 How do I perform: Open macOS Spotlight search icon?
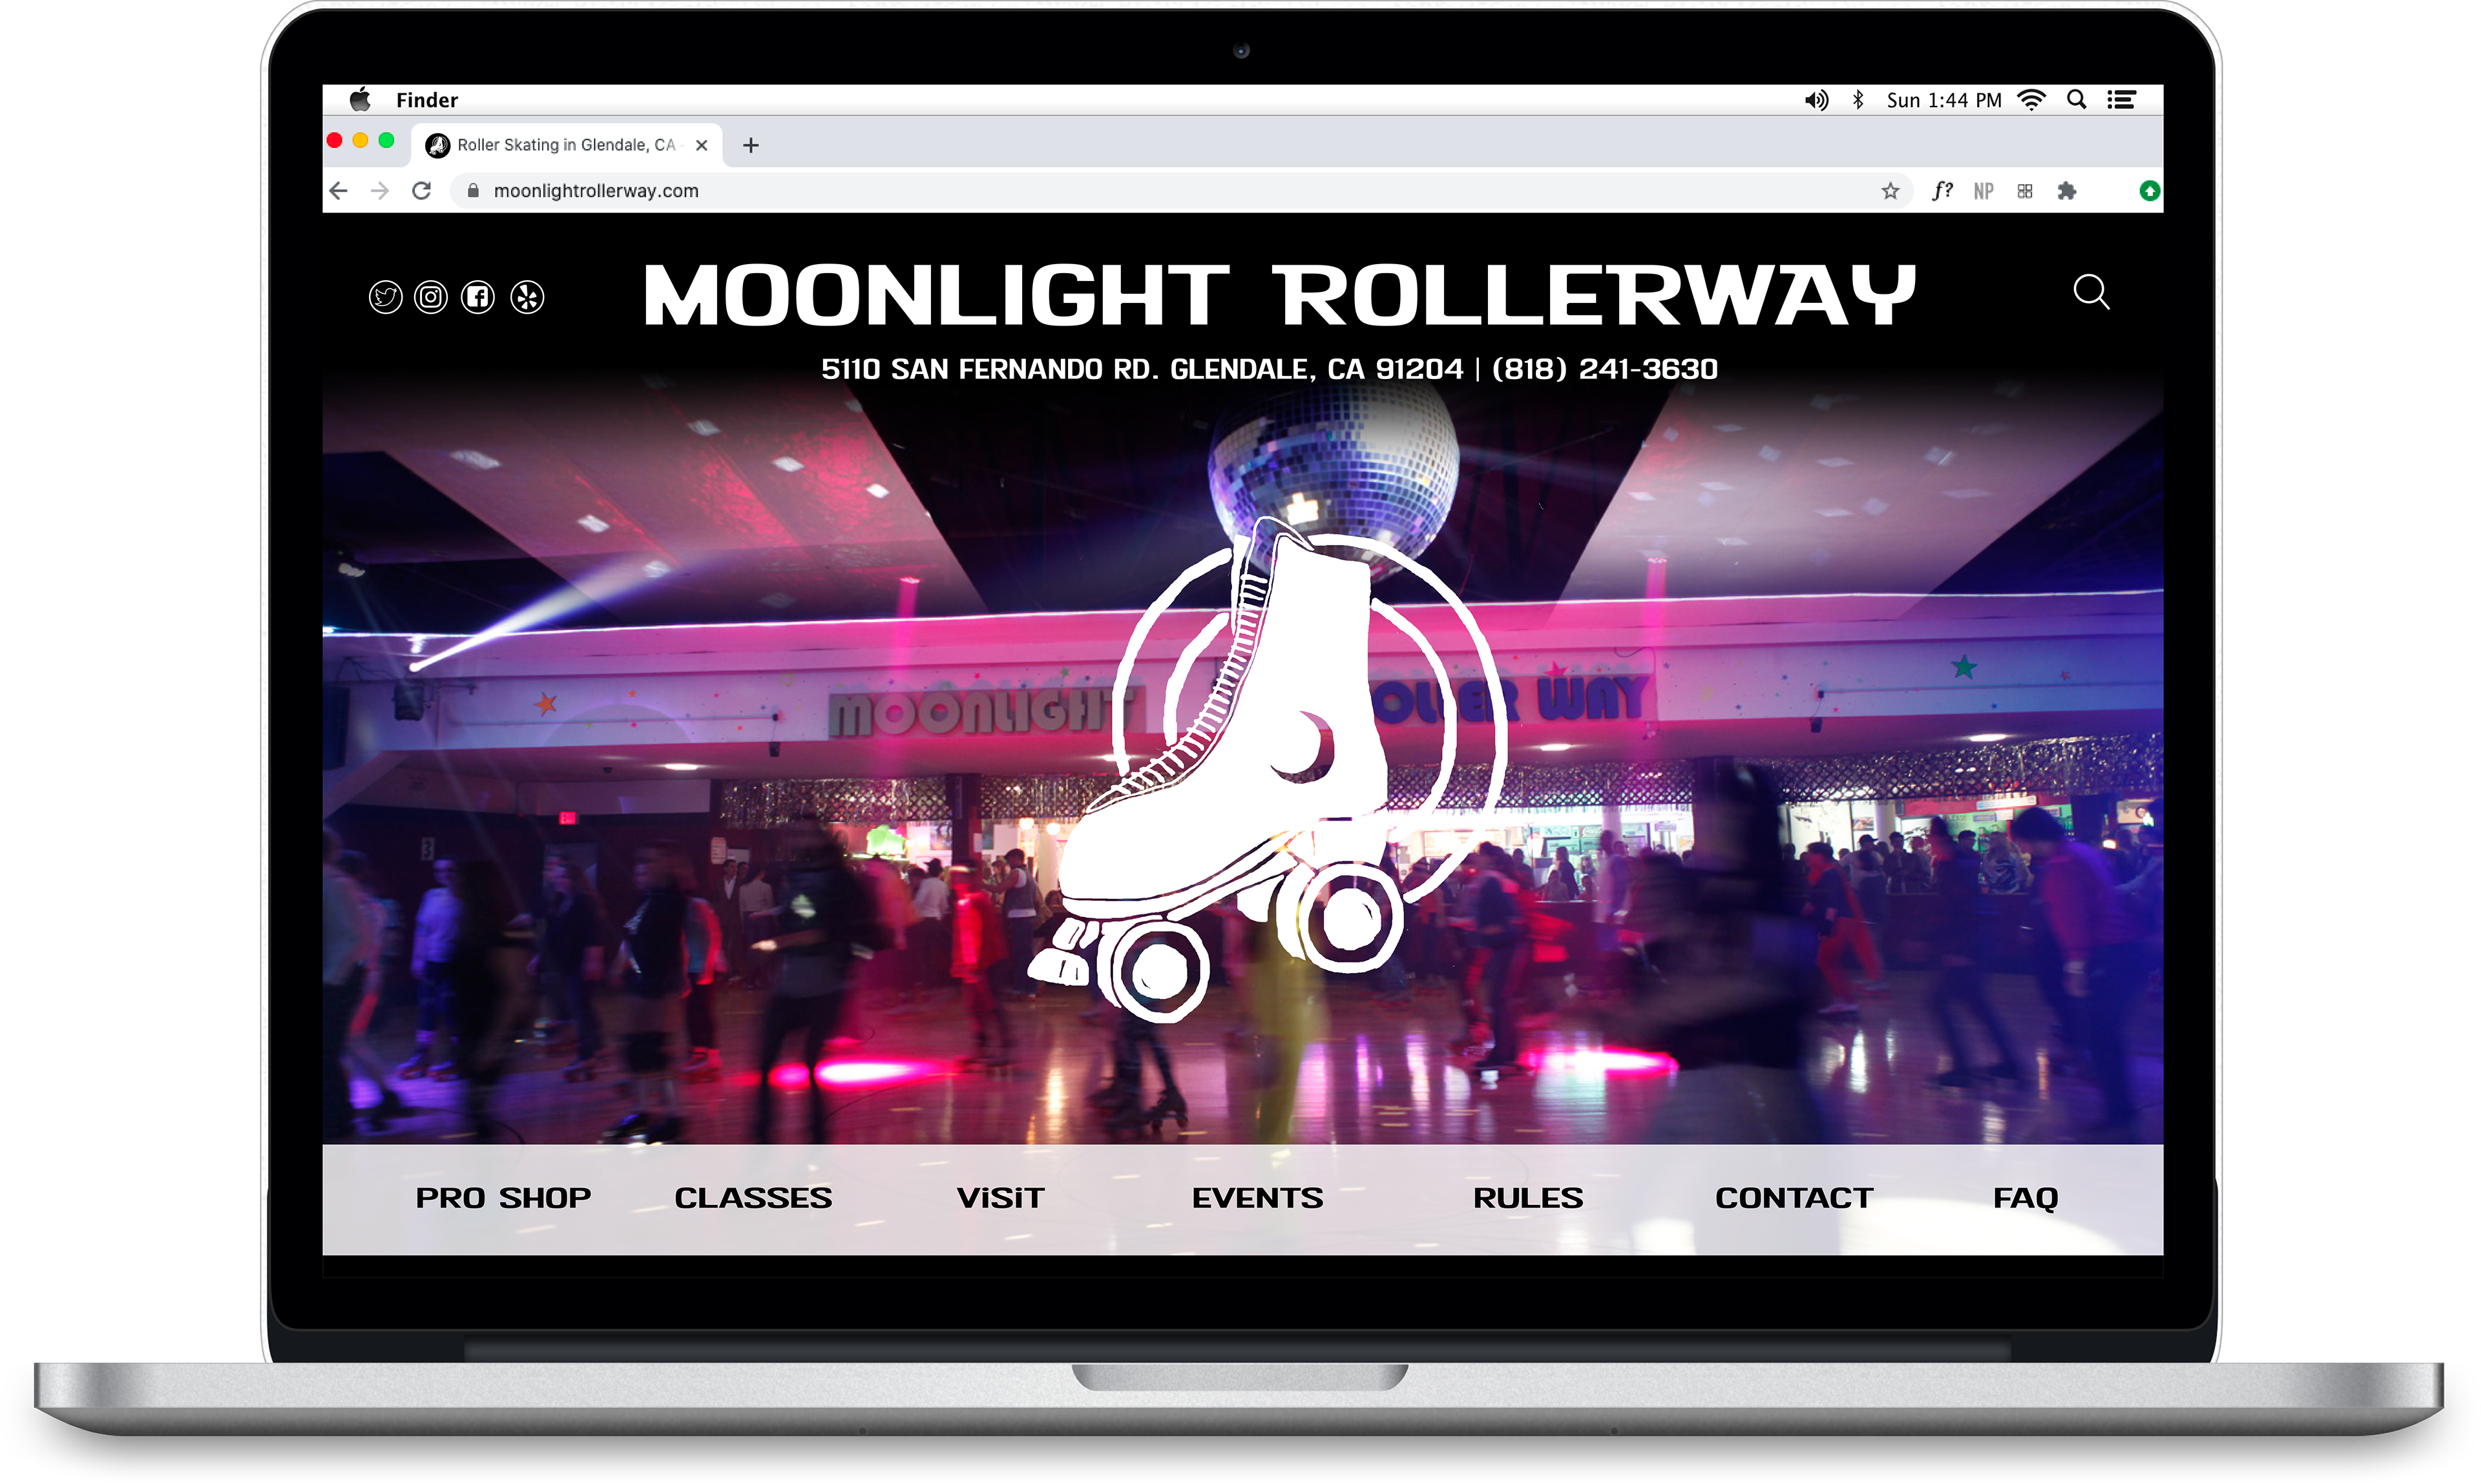click(2077, 100)
